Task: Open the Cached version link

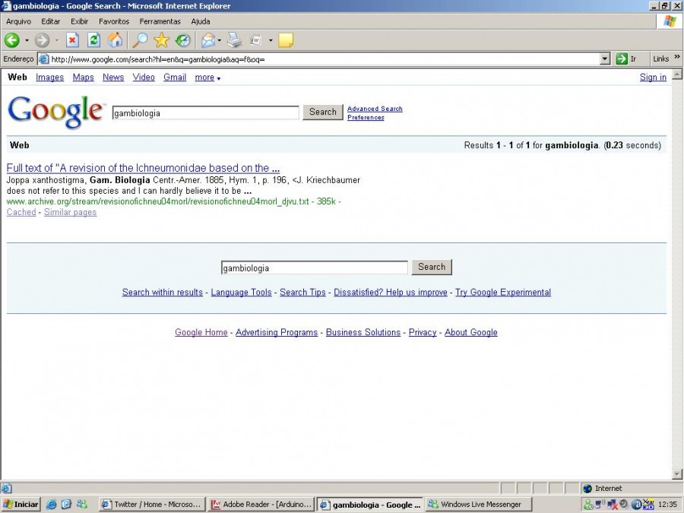Action: 21,212
